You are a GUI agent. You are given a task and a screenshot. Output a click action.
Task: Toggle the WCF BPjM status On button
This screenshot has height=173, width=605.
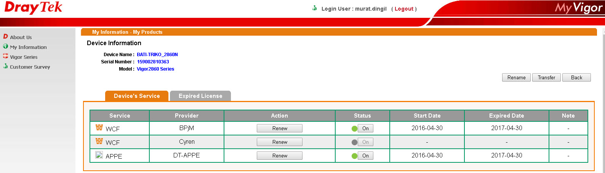tap(365, 129)
